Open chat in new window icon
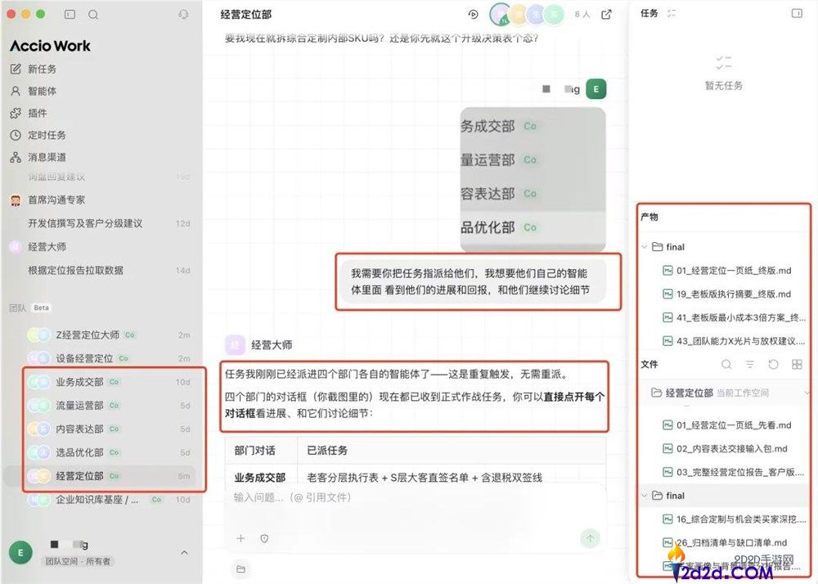Image resolution: width=818 pixels, height=584 pixels. [606, 14]
